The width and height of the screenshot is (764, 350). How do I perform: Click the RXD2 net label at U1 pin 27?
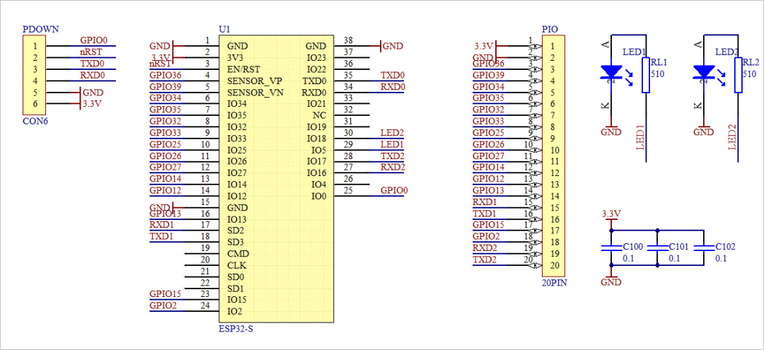(x=392, y=168)
